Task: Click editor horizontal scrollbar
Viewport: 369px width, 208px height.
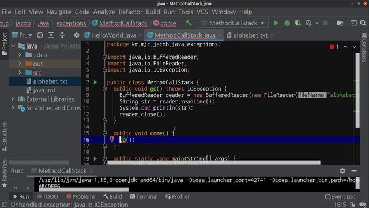Action: click(x=214, y=162)
